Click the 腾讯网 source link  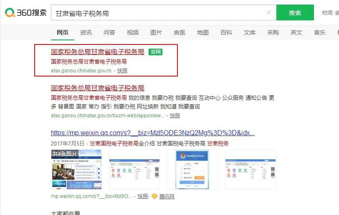[167, 196]
